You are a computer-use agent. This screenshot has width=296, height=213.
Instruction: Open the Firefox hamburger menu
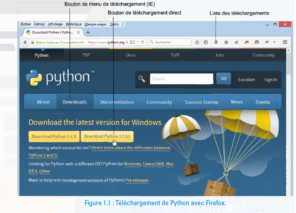click(285, 42)
